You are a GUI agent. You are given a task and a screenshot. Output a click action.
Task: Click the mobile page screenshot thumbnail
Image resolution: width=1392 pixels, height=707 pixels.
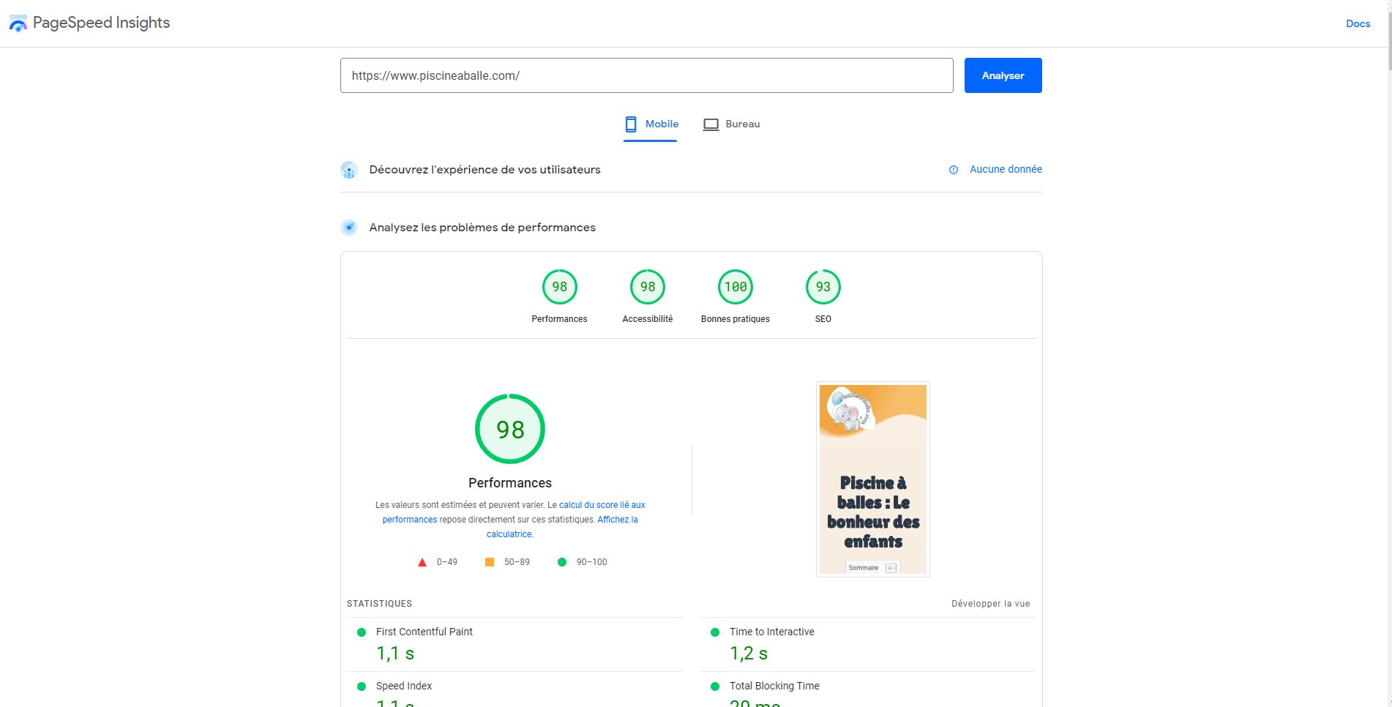tap(873, 479)
